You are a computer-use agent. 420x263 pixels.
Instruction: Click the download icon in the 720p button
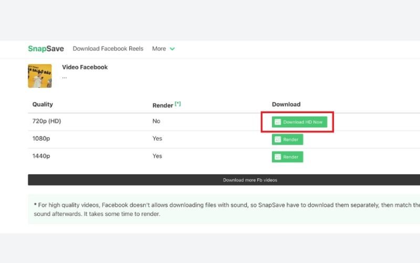tap(278, 122)
